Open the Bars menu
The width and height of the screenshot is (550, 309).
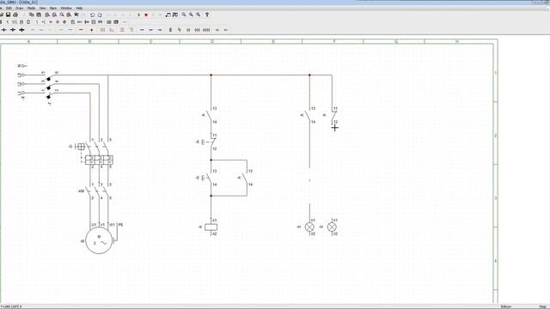[x=53, y=8]
